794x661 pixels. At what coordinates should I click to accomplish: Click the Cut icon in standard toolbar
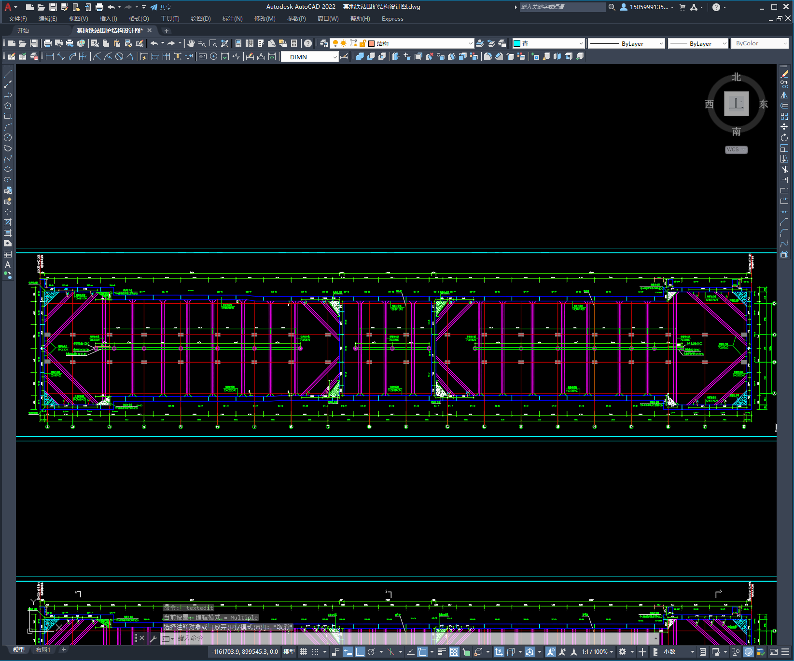pos(95,43)
